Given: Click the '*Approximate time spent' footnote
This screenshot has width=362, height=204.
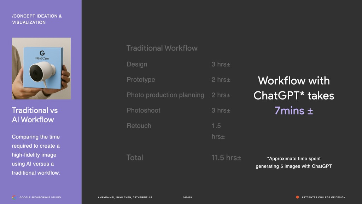Looking at the screenshot, I should click(294, 162).
